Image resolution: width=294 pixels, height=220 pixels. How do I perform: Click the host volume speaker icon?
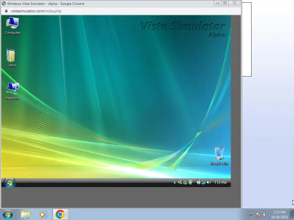pyautogui.click(x=265, y=215)
